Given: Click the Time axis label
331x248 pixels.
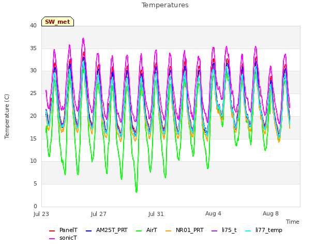Looking at the screenshot, I should [293, 222].
